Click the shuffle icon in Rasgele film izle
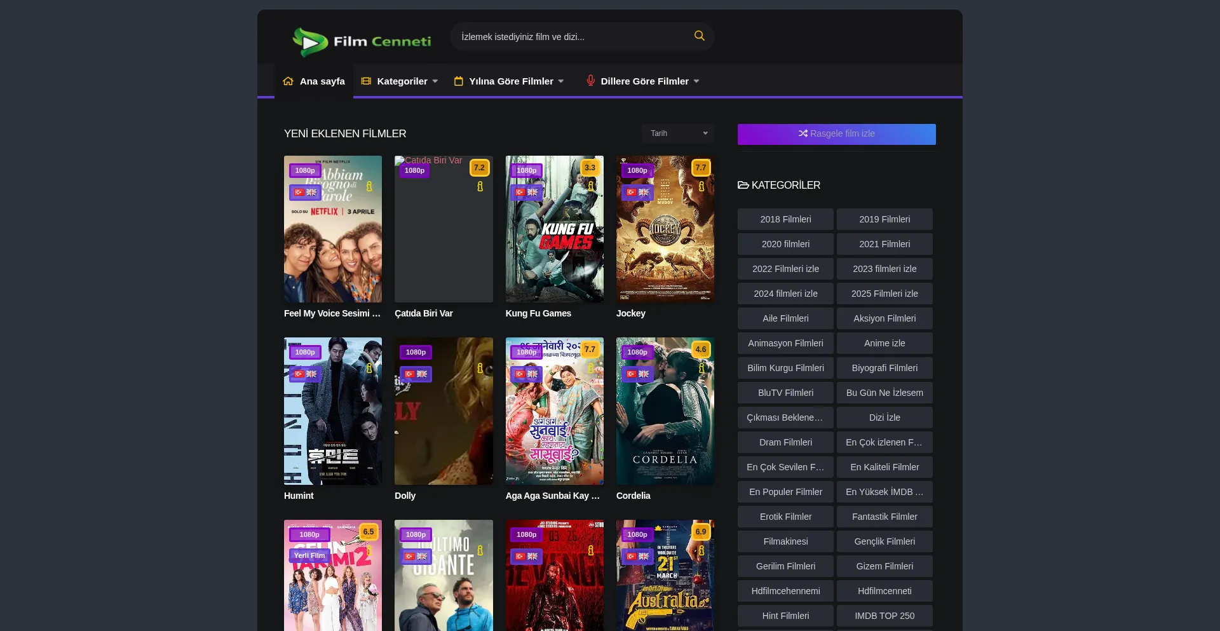 click(x=803, y=133)
